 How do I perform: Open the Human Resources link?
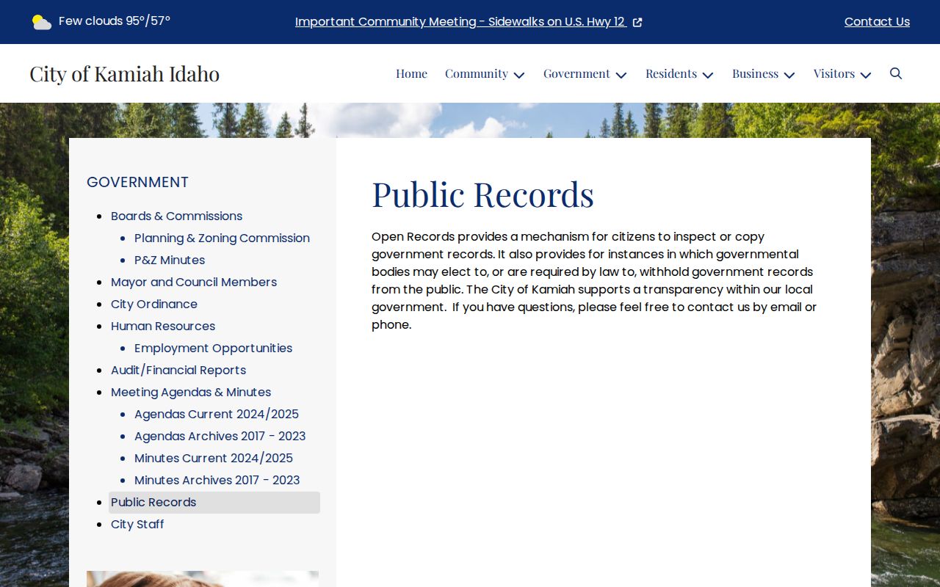163,326
